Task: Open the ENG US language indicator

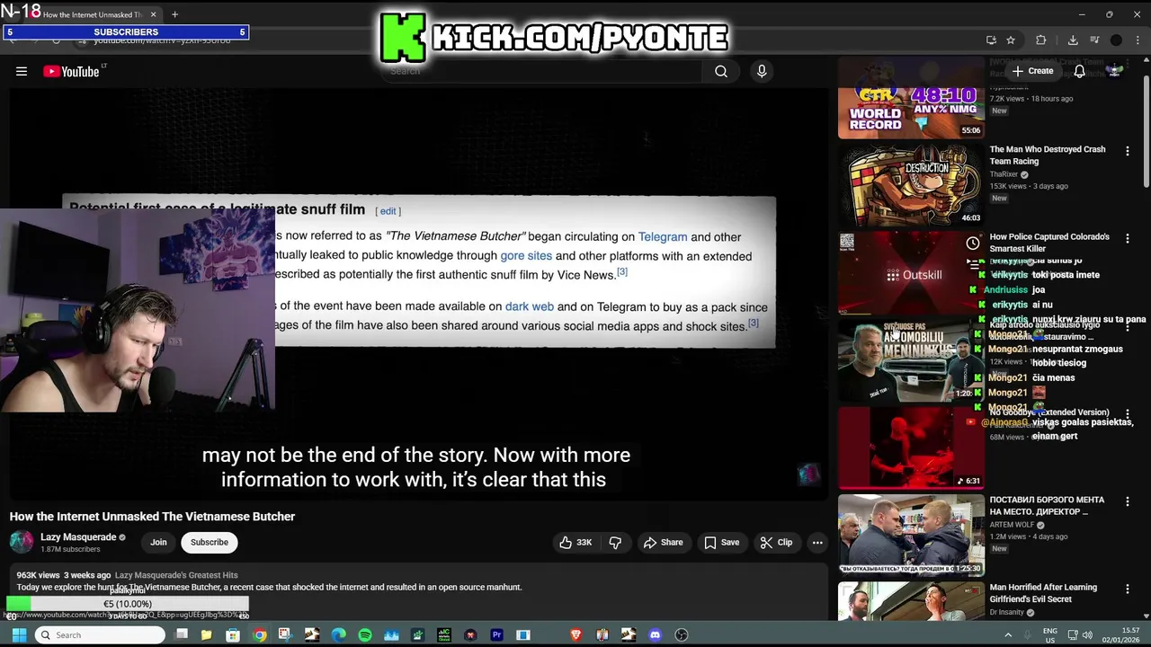Action: (x=1049, y=635)
